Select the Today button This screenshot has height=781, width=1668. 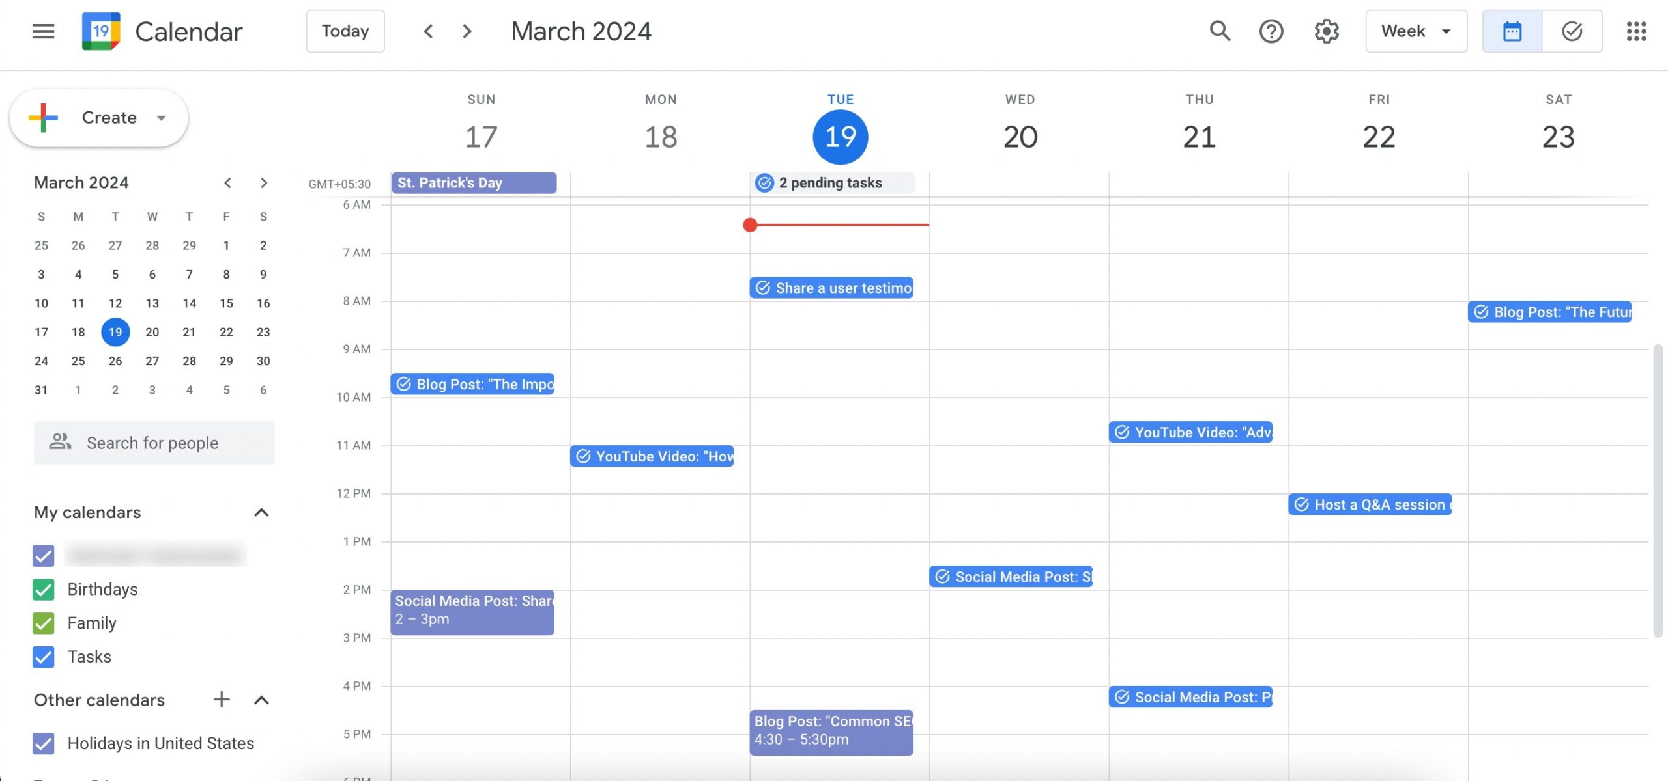(345, 31)
